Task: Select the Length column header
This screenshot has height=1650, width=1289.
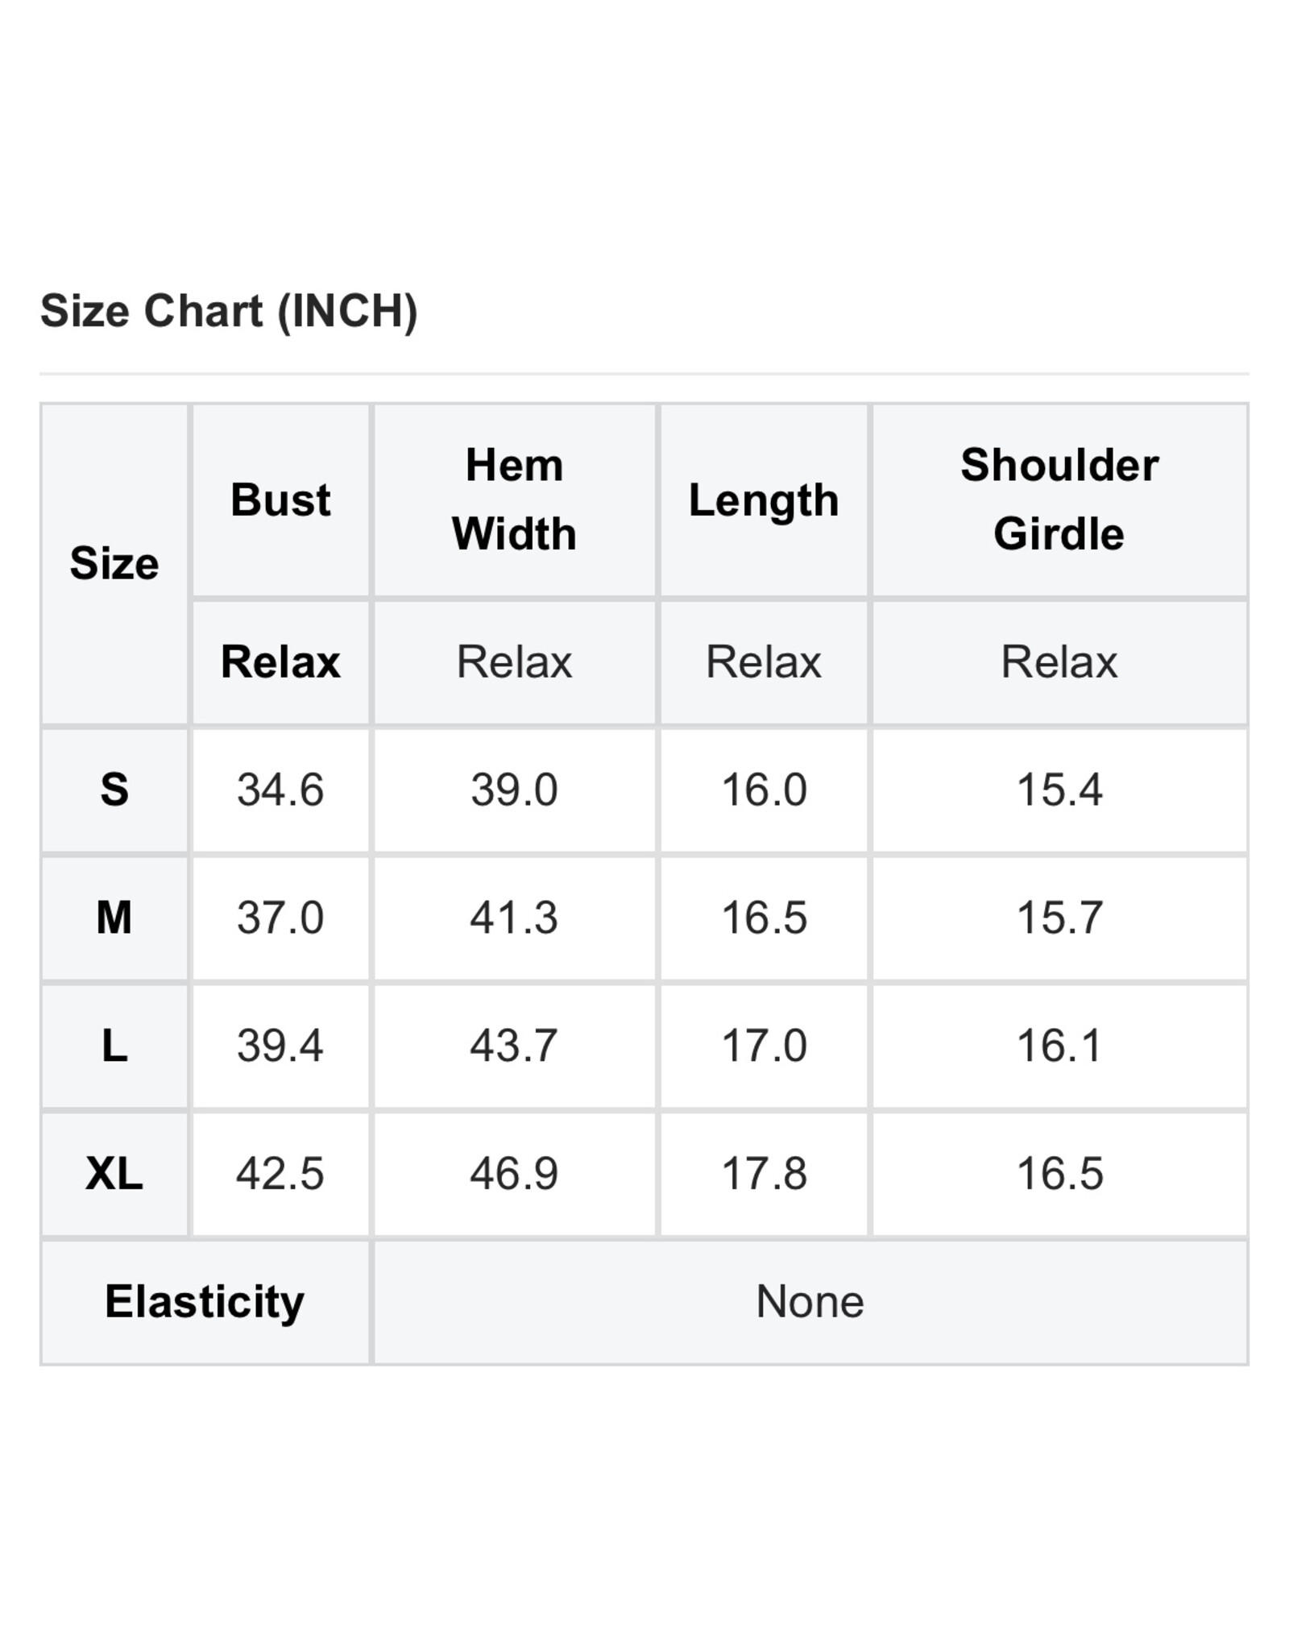Action: [764, 500]
